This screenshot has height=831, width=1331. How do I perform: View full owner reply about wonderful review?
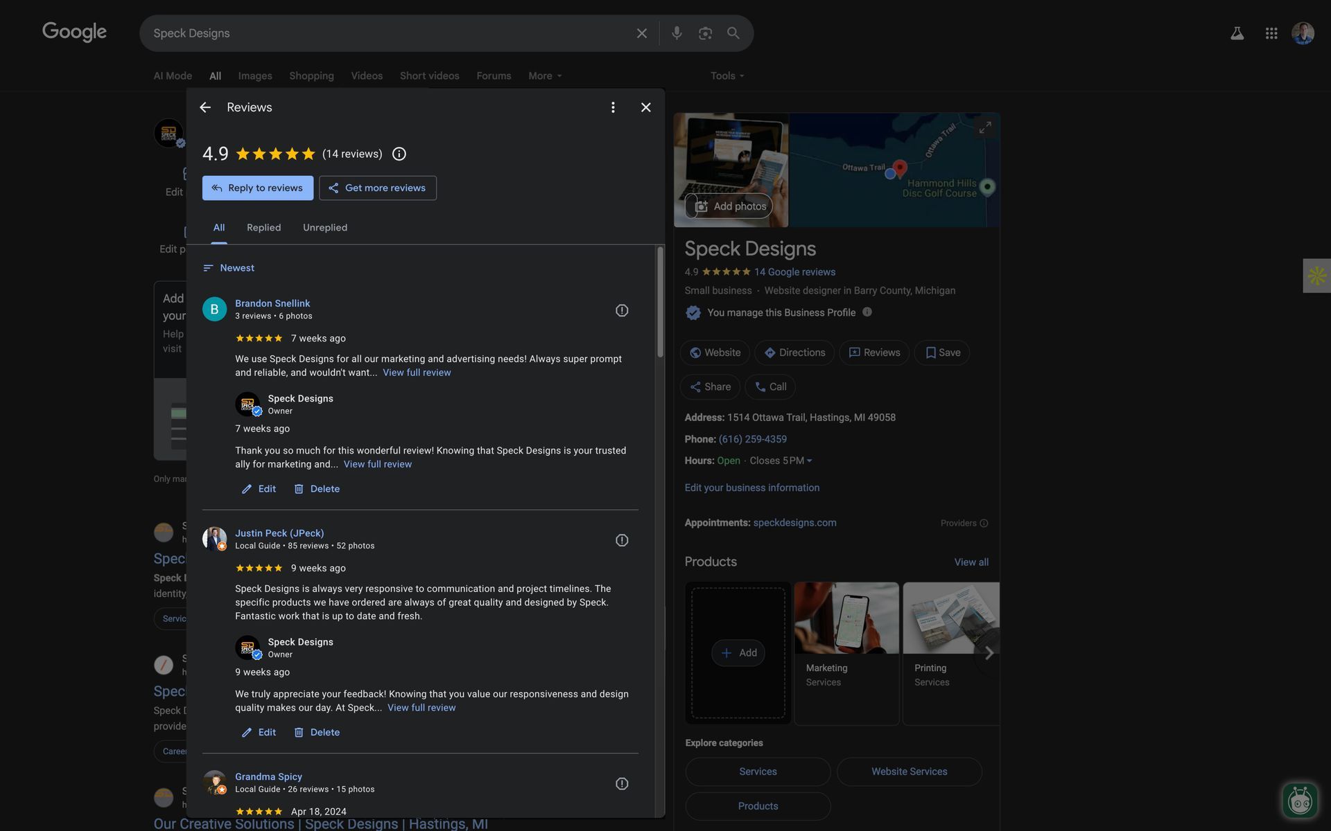point(378,464)
